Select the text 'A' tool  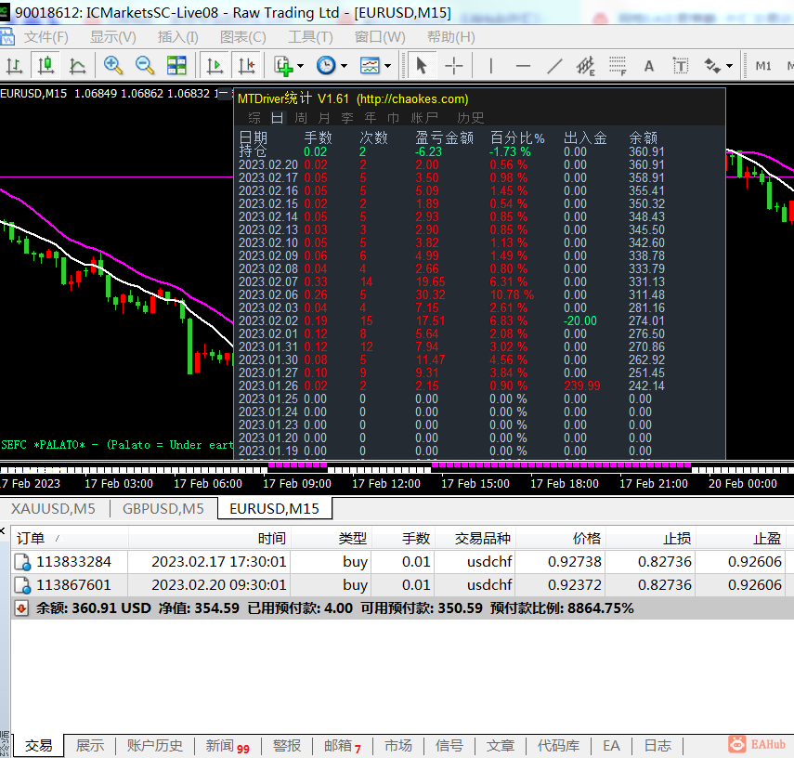click(649, 66)
